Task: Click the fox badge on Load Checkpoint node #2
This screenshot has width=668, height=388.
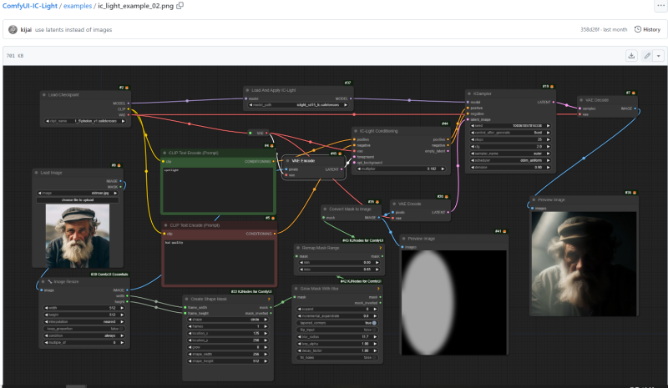Action: click(x=127, y=88)
